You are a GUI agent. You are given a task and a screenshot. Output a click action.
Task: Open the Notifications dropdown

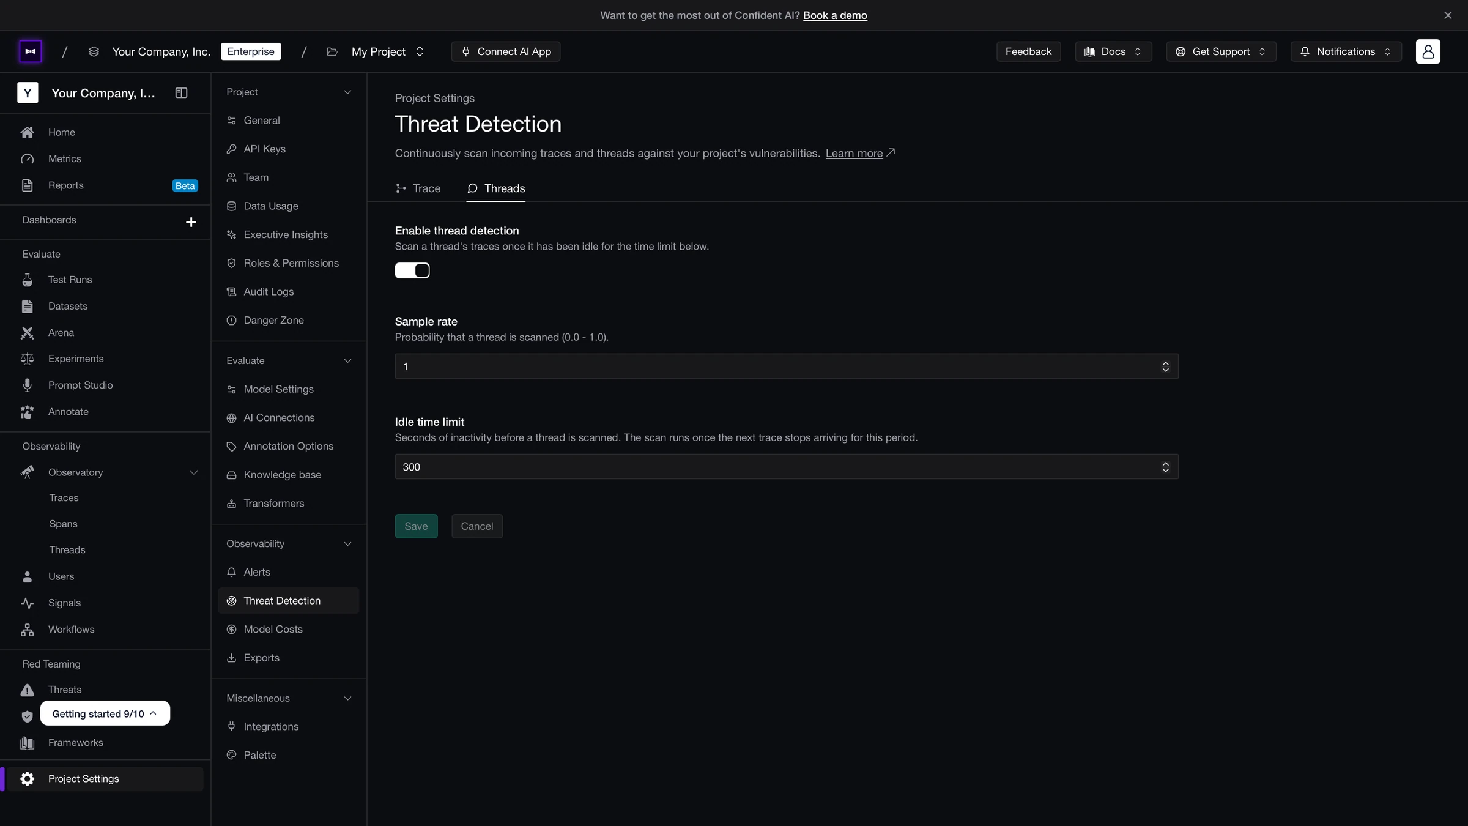click(x=1346, y=51)
